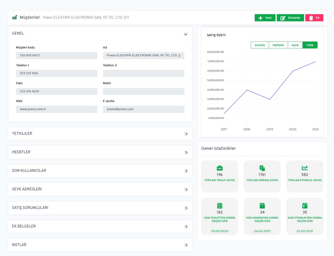The image size is (334, 256).
Task: Collapse the GENEL section chevron
Action: point(186,34)
